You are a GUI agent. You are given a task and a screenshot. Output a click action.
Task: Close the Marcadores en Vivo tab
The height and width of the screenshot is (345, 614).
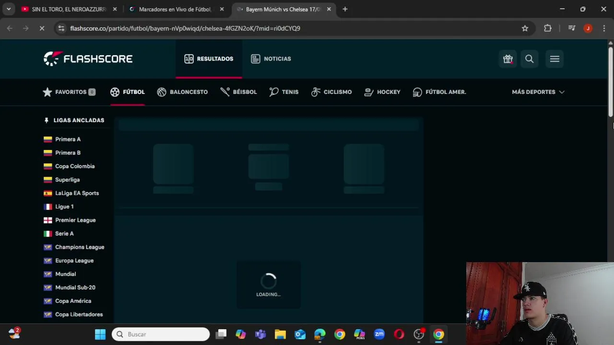(222, 9)
